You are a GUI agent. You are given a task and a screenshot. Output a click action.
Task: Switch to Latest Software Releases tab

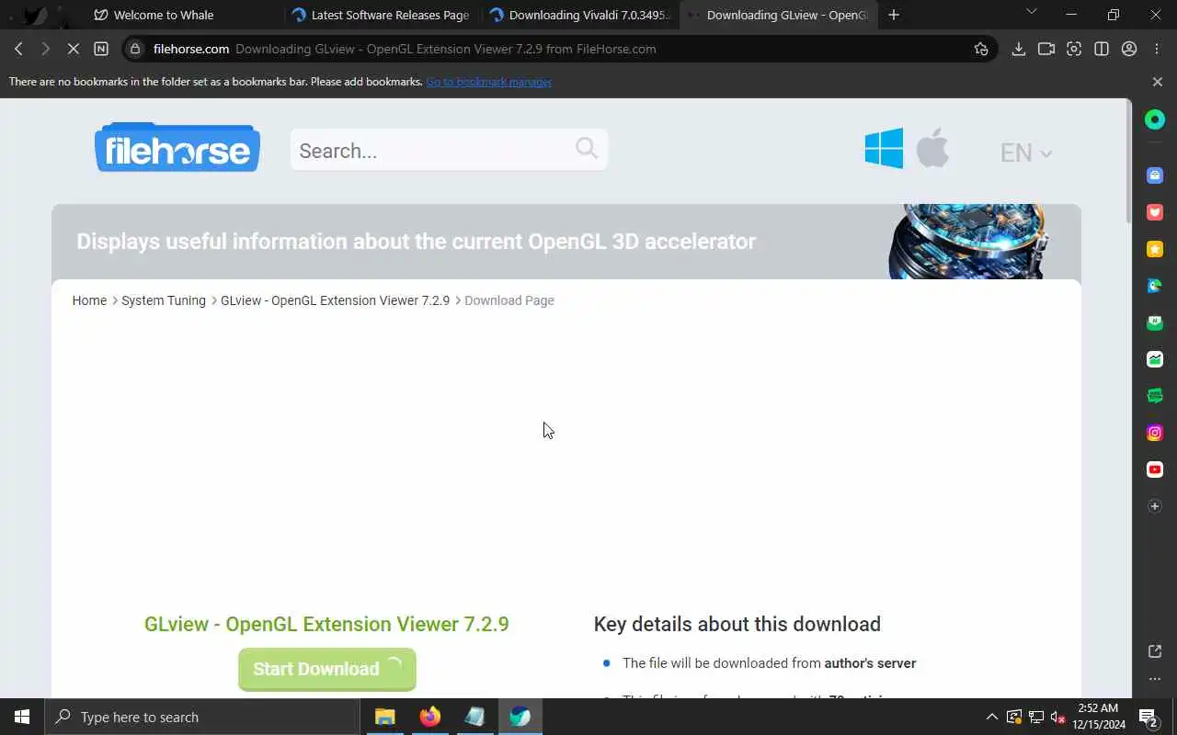381,15
